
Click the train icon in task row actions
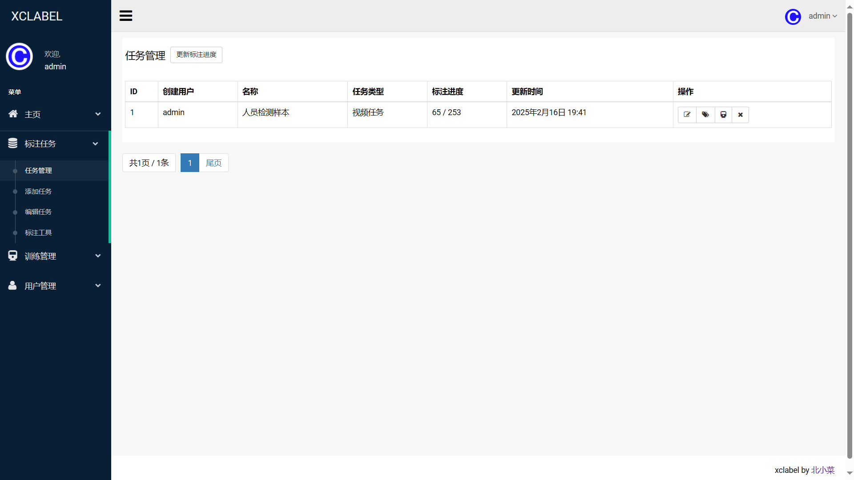[723, 115]
